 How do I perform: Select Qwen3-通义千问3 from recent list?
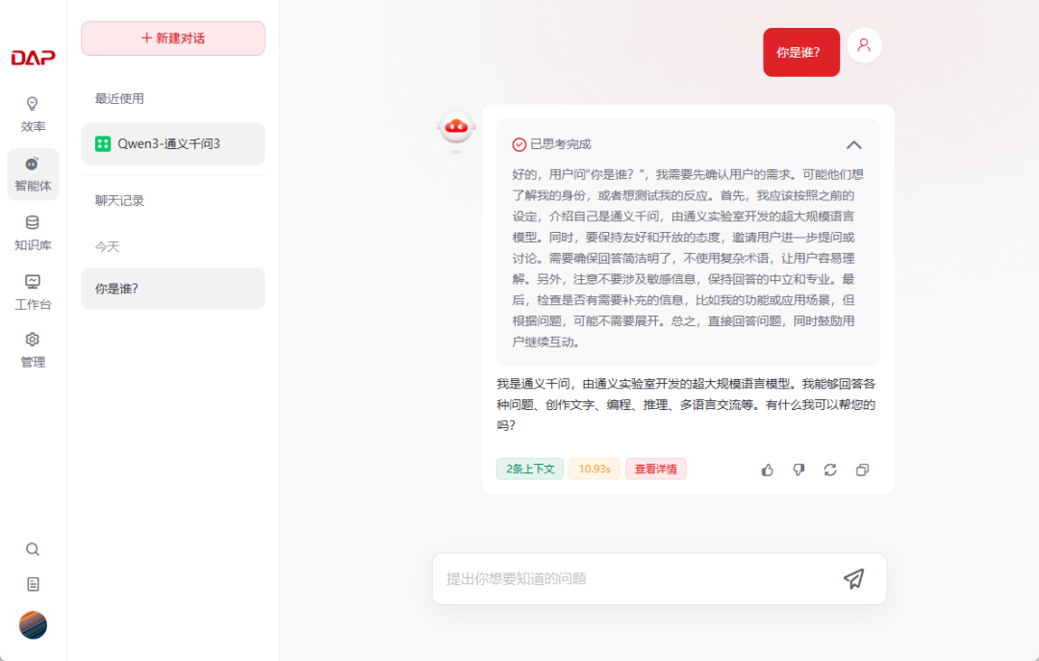(173, 144)
